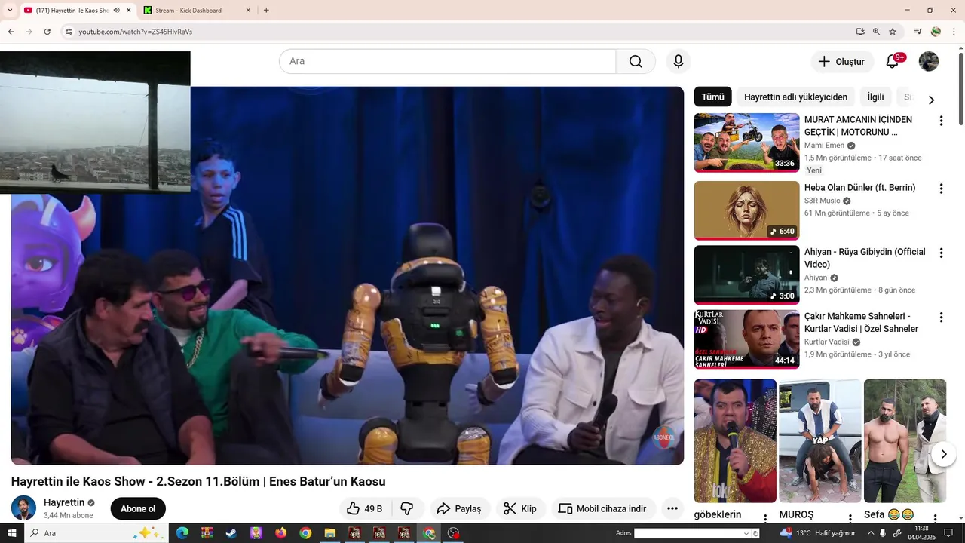
Task: Go back with the browser back arrow
Action: tap(11, 32)
